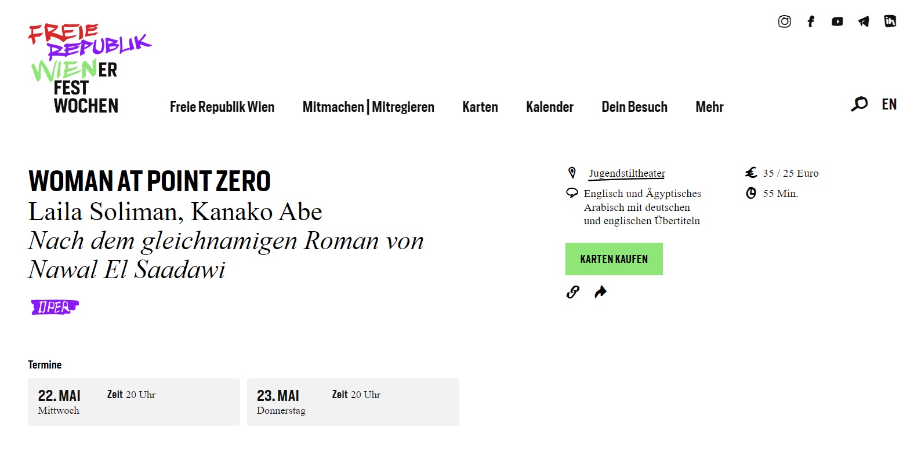Open the Mitmachen | Mitregieren menu
The image size is (914, 456).
[x=368, y=107]
